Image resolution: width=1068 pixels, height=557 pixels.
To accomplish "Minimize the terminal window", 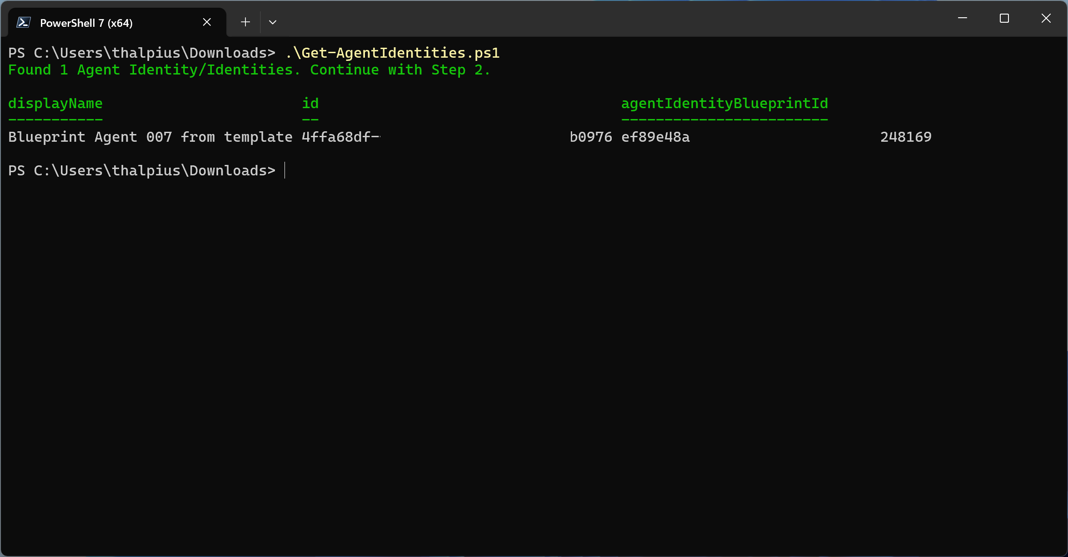I will (962, 18).
